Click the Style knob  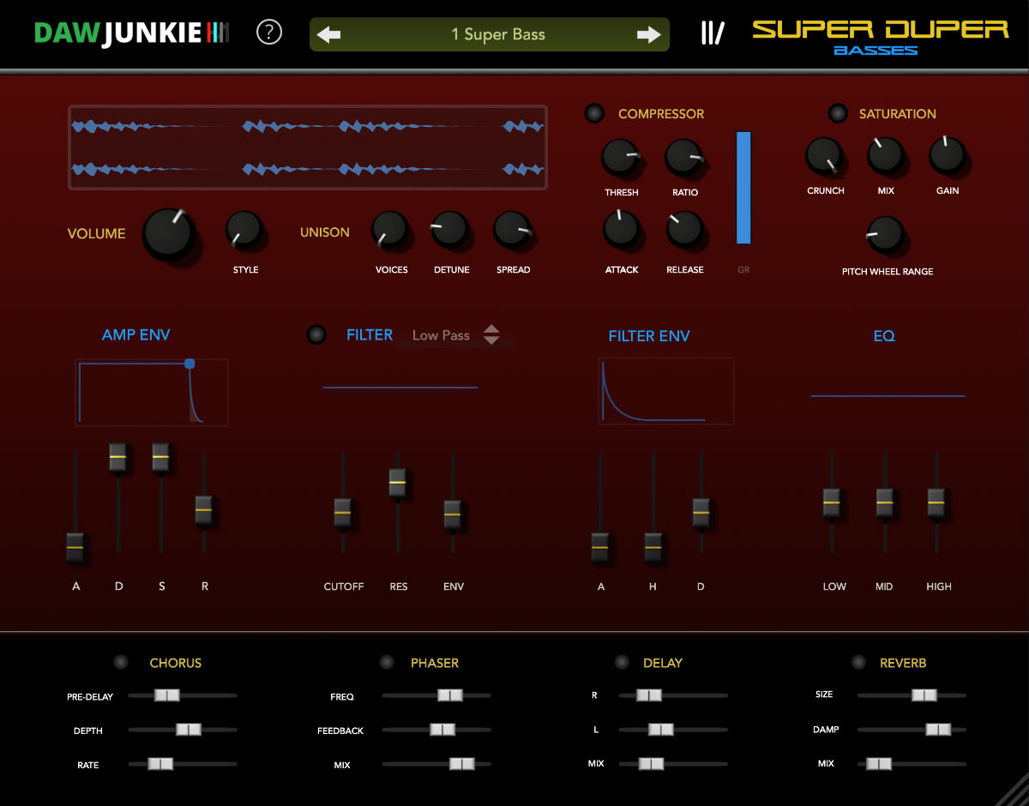pos(244,230)
